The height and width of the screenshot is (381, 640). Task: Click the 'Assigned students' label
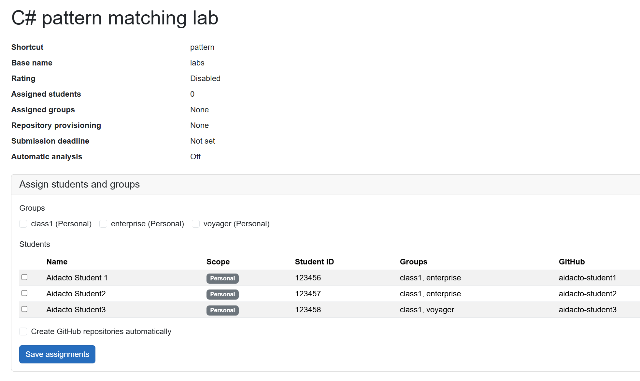46,94
